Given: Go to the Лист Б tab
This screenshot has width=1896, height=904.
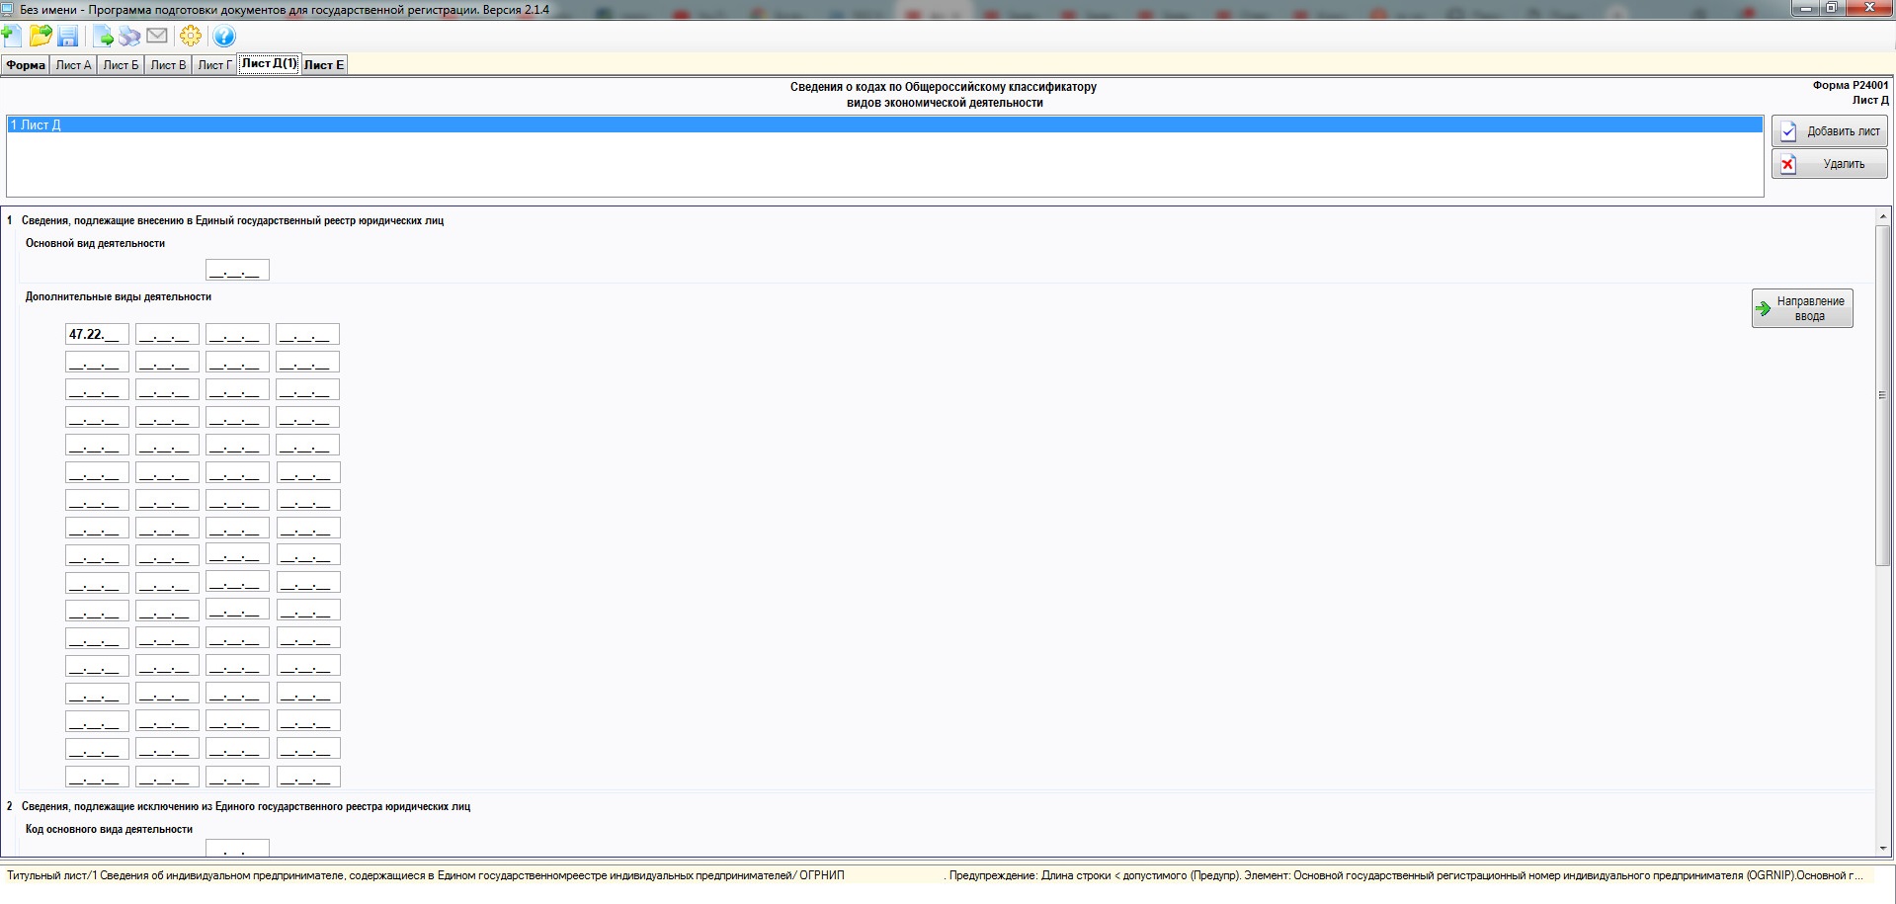Looking at the screenshot, I should (121, 65).
